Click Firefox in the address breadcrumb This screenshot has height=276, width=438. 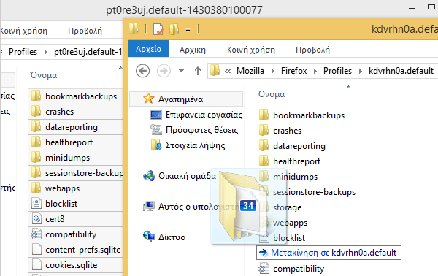pos(294,71)
